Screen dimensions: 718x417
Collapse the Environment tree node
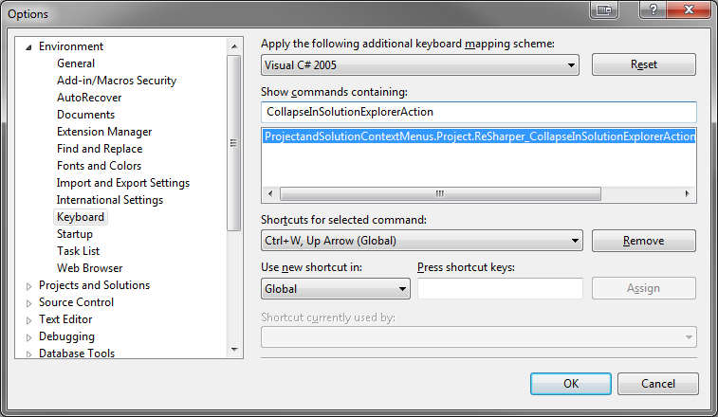coord(28,46)
